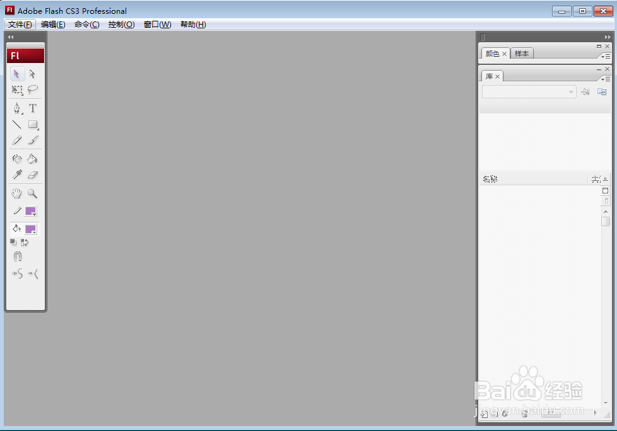Open the 命令(C) menu
Viewport: 617px width, 431px height.
coord(87,25)
